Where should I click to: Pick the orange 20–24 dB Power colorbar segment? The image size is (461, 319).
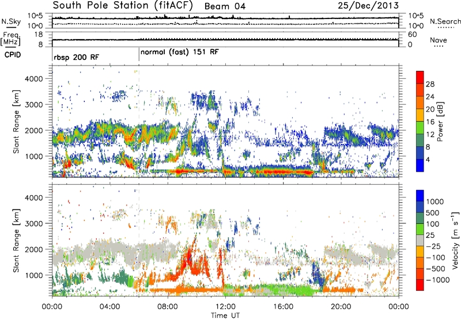coord(420,103)
